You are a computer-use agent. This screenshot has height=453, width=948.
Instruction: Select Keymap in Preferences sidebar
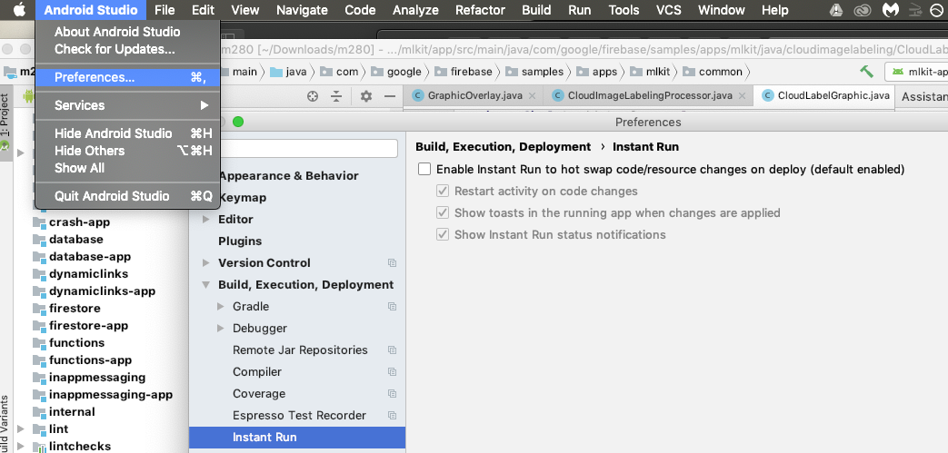click(242, 198)
